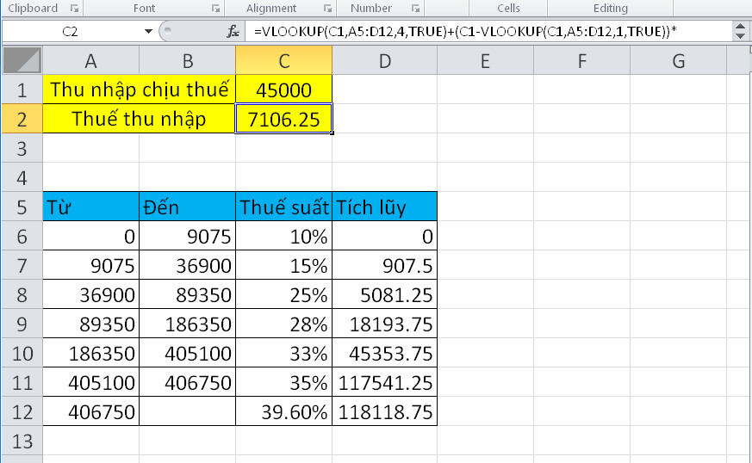This screenshot has height=463, width=752.
Task: Select cell with value 118118.75
Action: coord(385,411)
